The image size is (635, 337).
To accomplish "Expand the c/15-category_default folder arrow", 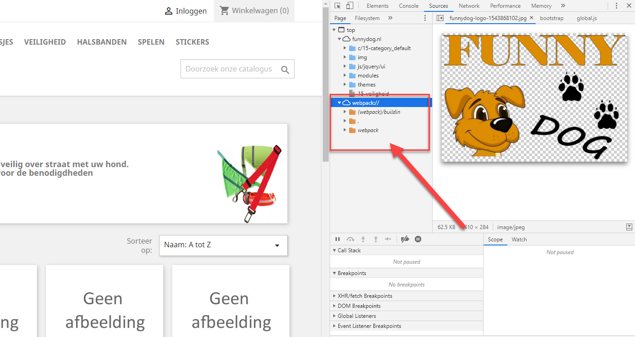I will point(345,48).
